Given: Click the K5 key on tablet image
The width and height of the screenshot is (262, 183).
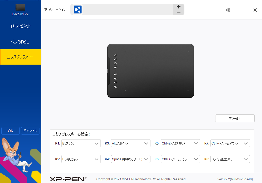Looking at the screenshot, I should point(115,75).
